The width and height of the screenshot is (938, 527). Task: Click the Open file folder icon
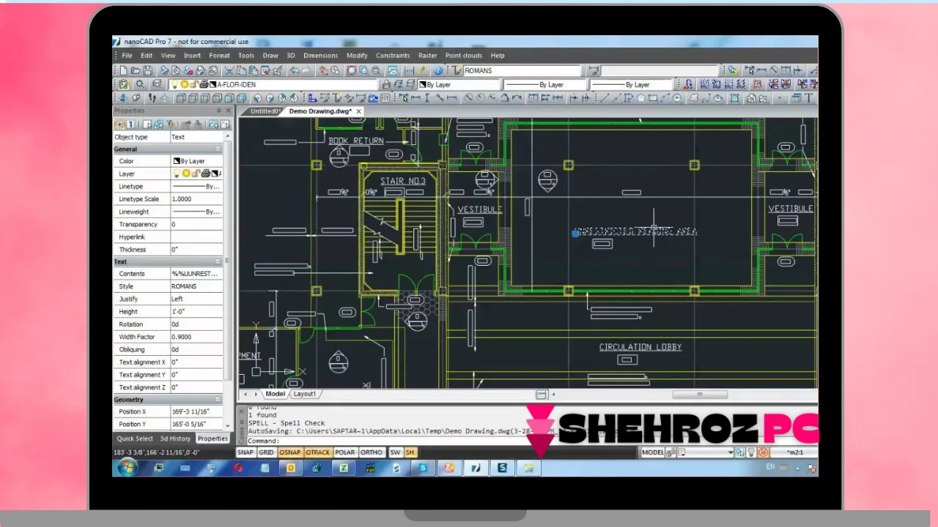pos(136,70)
